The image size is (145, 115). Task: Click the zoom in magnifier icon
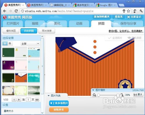(122, 95)
